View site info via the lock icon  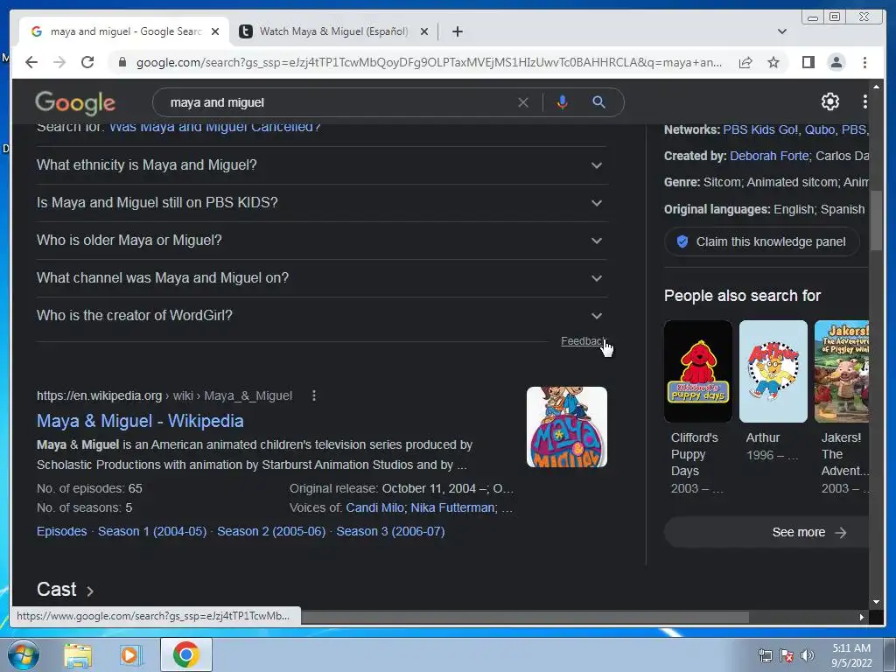click(x=122, y=62)
